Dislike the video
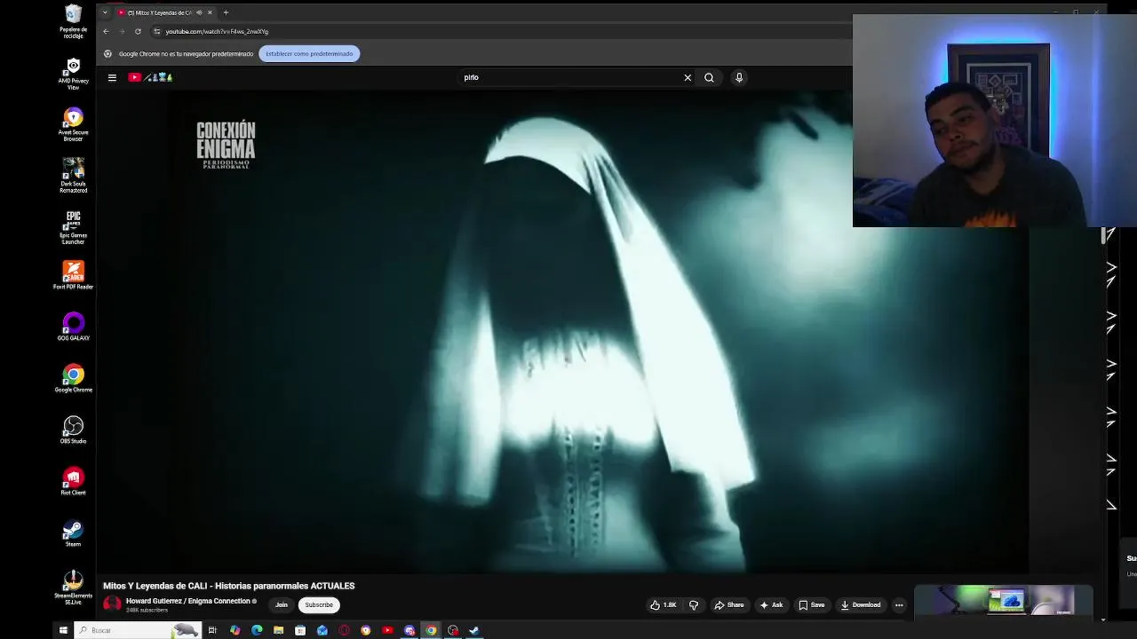 coord(694,605)
